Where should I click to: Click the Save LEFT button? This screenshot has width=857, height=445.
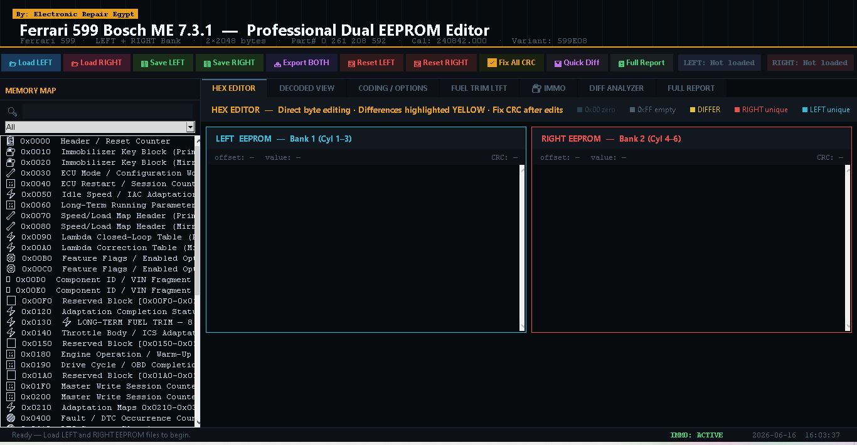[x=162, y=63]
